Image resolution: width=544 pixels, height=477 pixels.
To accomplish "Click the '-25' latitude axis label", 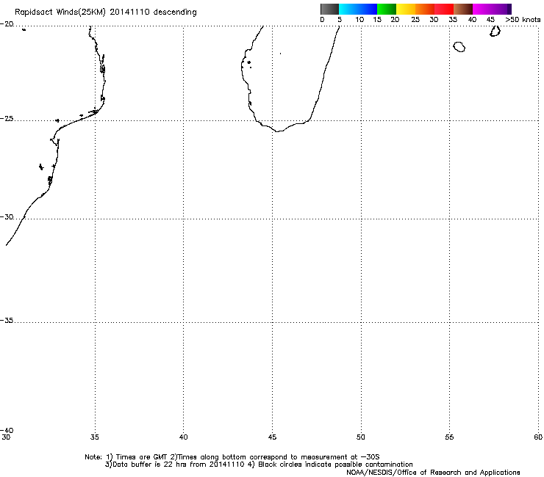I will coord(7,118).
